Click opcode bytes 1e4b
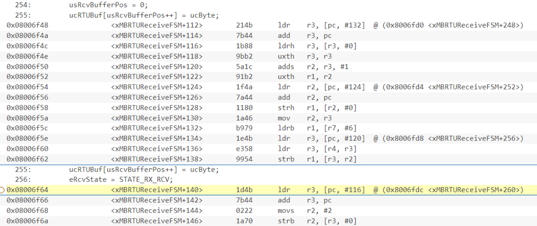Viewport: 537px width, 226px height. pyautogui.click(x=244, y=139)
